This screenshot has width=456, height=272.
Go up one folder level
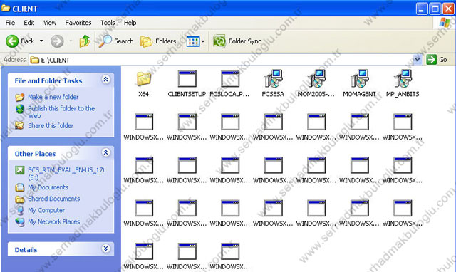(85, 41)
